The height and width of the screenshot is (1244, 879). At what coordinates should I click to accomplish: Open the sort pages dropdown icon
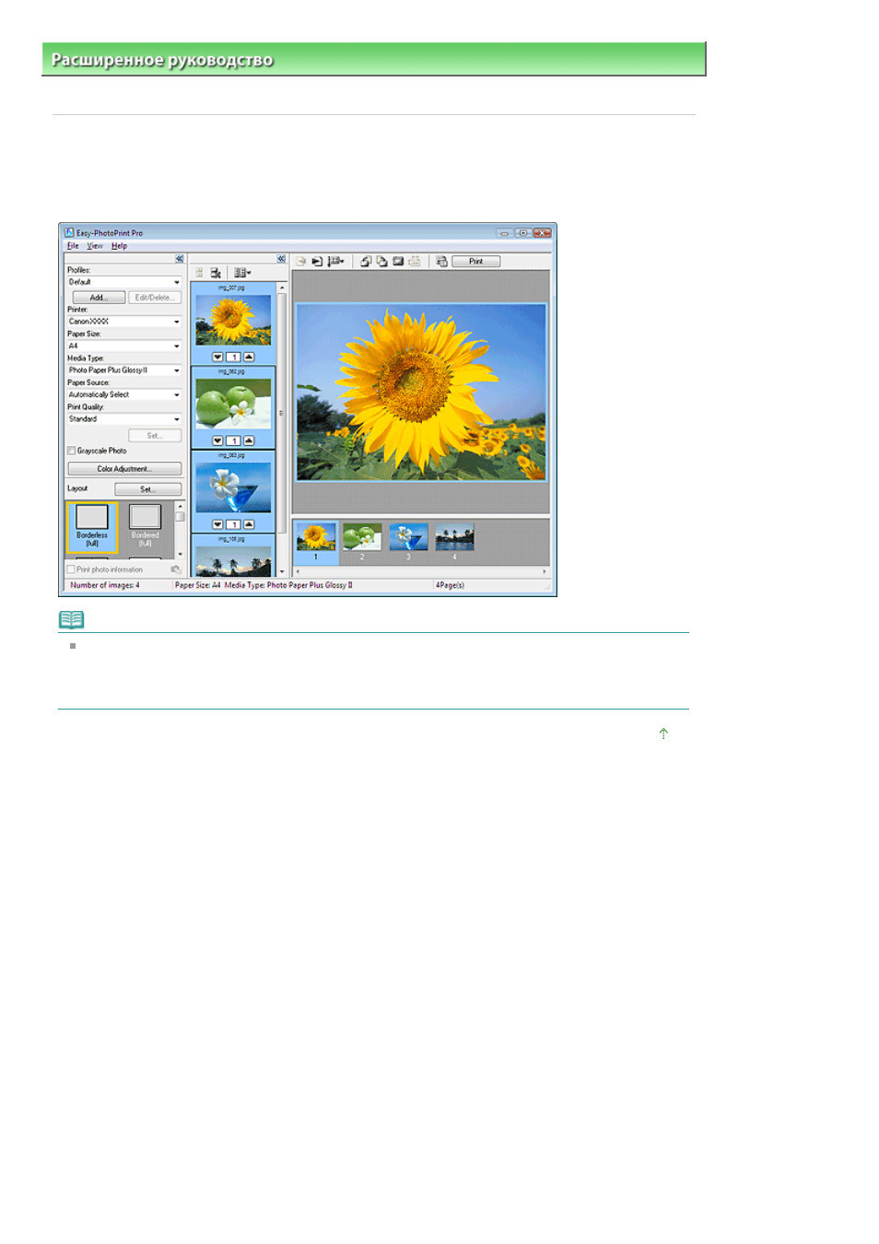(x=335, y=262)
